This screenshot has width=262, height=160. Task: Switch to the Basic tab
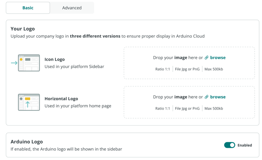pyautogui.click(x=28, y=8)
